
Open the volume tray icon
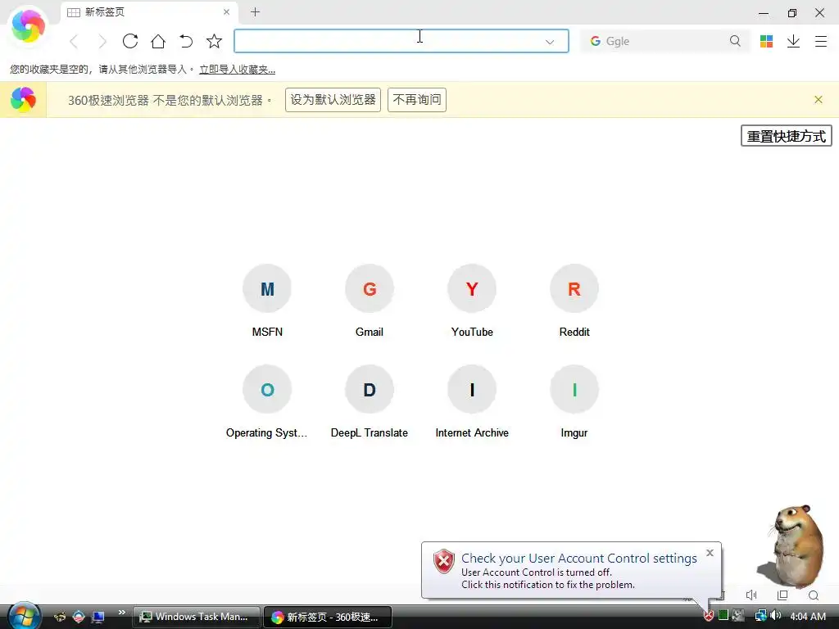776,616
